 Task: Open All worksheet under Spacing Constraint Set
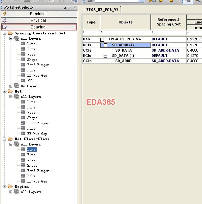point(30,81)
